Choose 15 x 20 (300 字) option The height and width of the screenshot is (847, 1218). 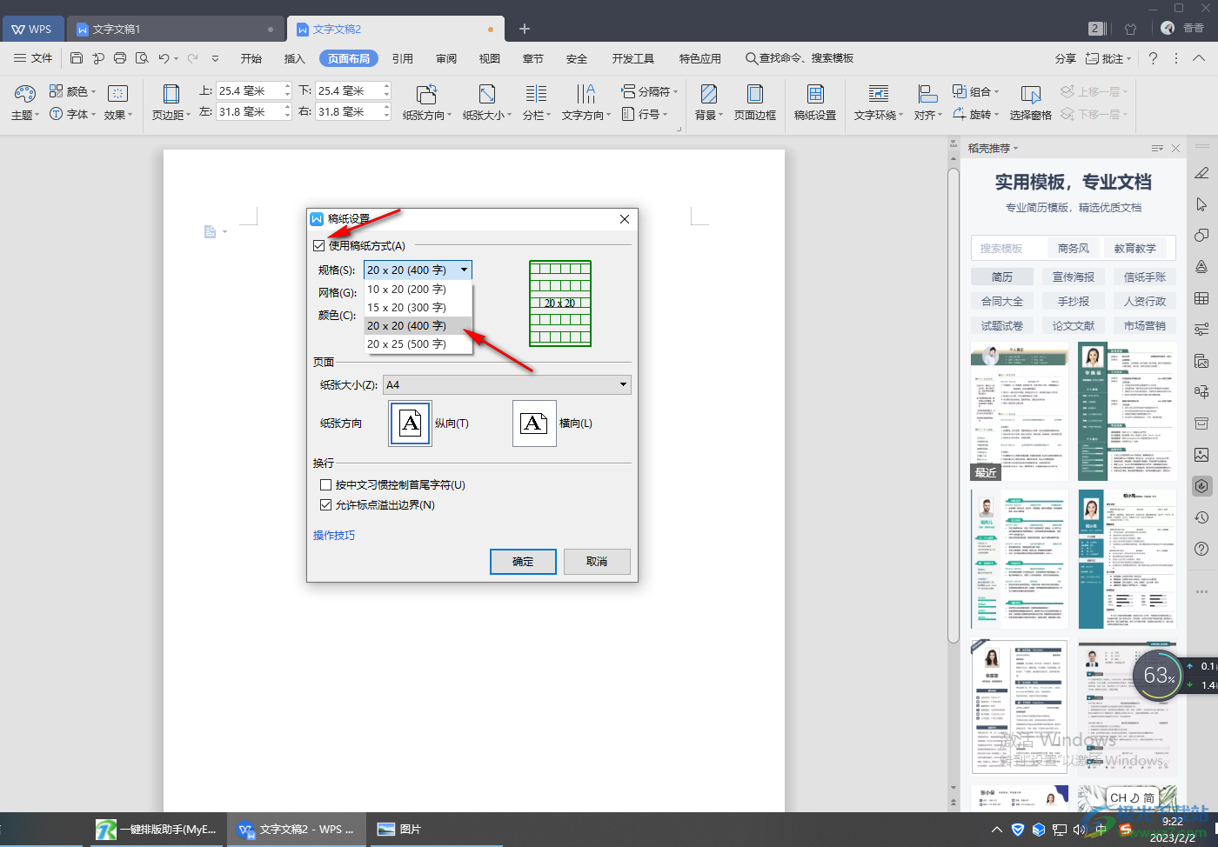(x=418, y=308)
